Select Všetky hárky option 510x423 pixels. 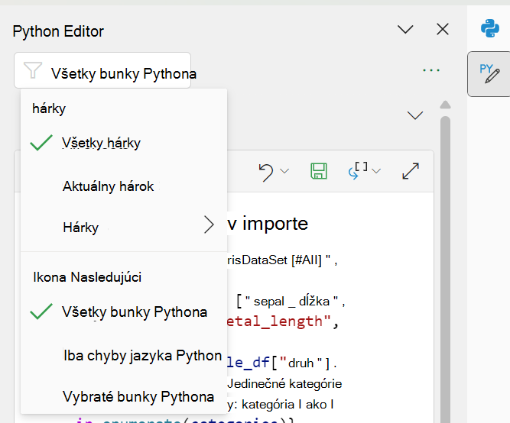tap(124, 143)
